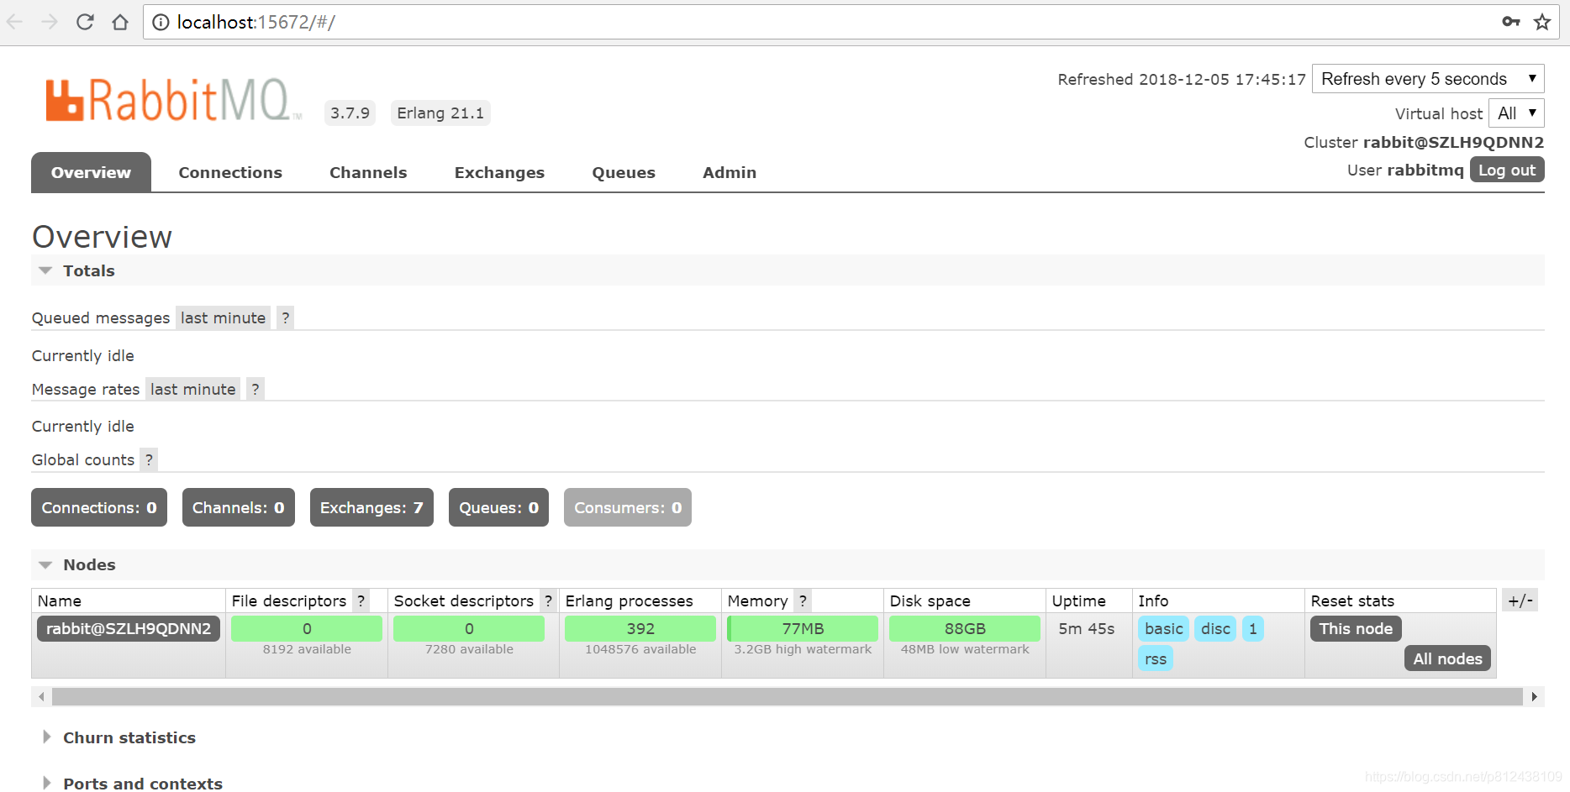Click the Erlang 21.1 version label
This screenshot has width=1570, height=792.
pos(440,113)
